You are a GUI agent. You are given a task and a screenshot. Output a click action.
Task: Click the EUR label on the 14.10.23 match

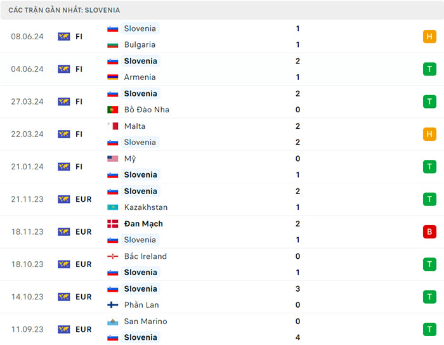click(83, 297)
